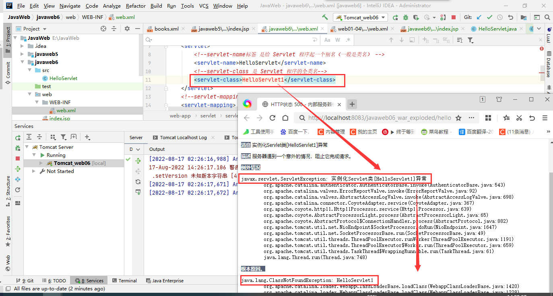Open Database side tool window
Image resolution: width=553 pixels, height=296 pixels.
click(x=549, y=64)
